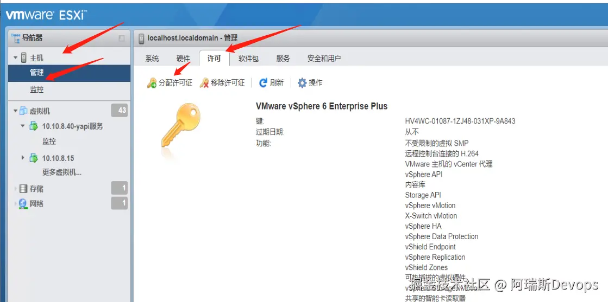Click the vSphere Data Protection feature entry
This screenshot has height=302, width=608.
pos(442,236)
